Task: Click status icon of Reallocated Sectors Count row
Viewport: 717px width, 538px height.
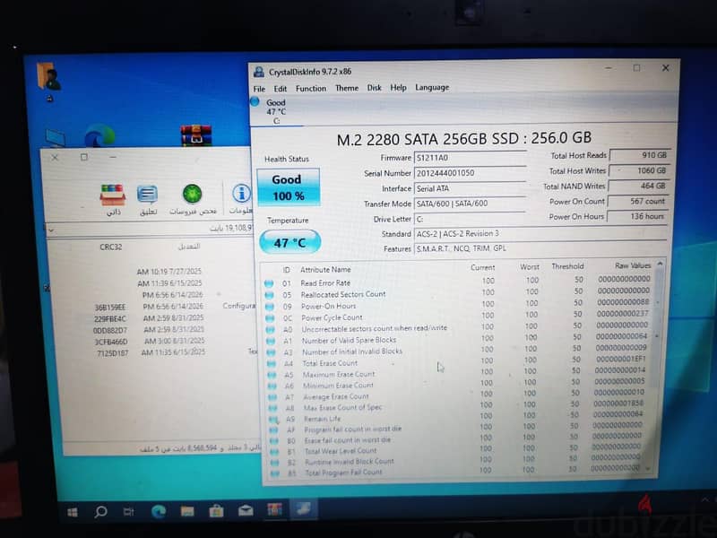Action: [270, 295]
